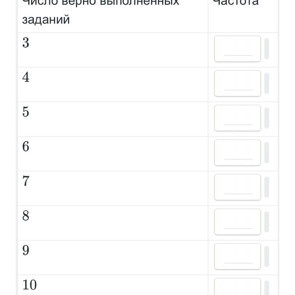Click the gray pill indicator in row 3
295x295 pixels.
point(267,49)
